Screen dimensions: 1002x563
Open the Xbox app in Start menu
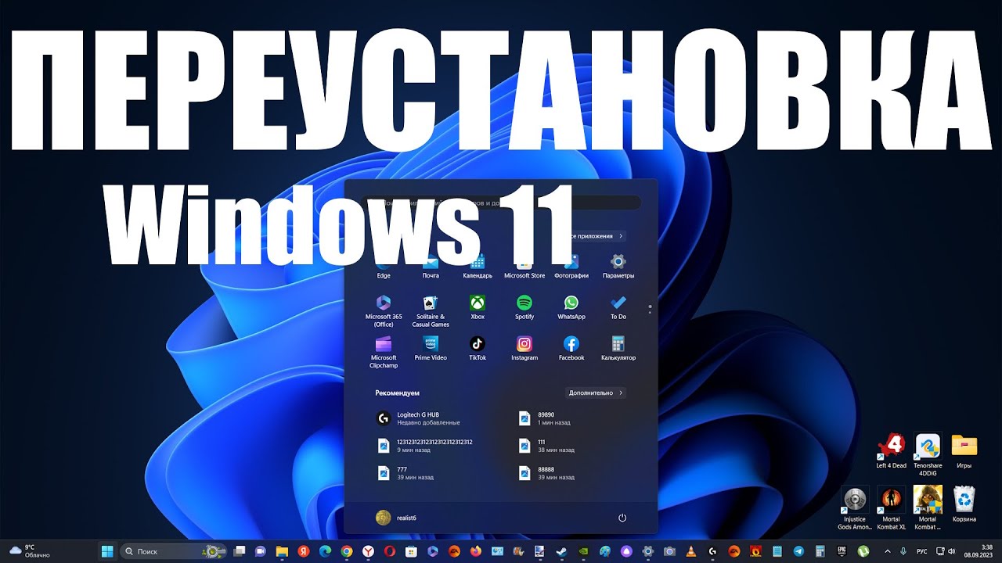pos(478,307)
